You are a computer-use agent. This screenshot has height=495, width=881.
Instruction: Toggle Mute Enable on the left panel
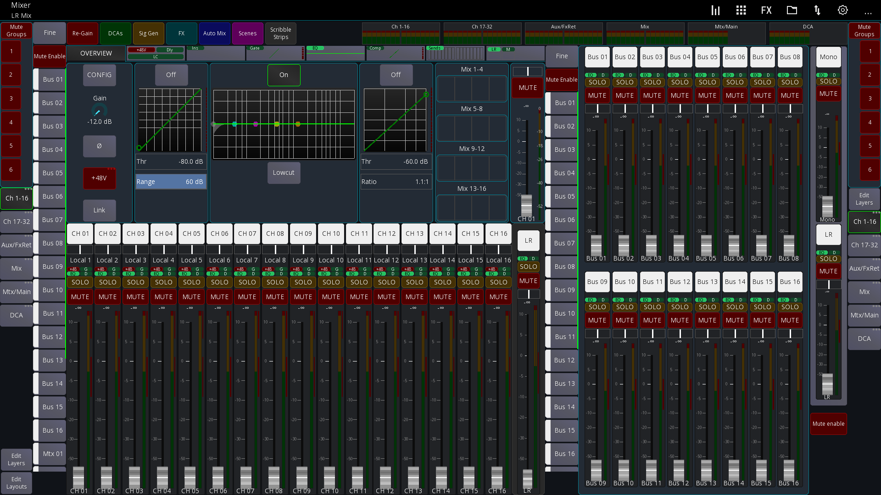click(x=49, y=56)
